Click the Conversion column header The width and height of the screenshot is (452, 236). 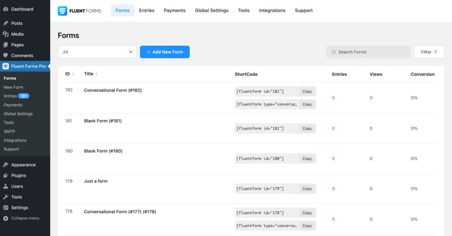click(422, 74)
